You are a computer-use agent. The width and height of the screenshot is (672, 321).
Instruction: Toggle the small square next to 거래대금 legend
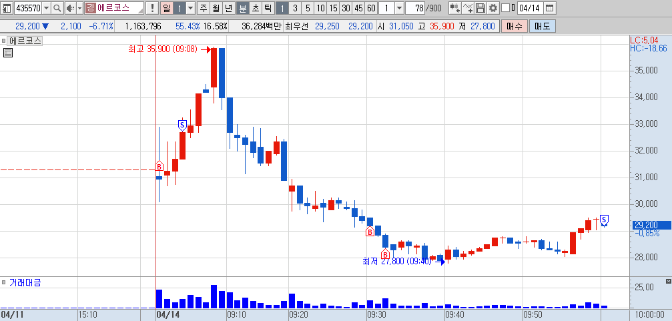[x=3, y=282]
